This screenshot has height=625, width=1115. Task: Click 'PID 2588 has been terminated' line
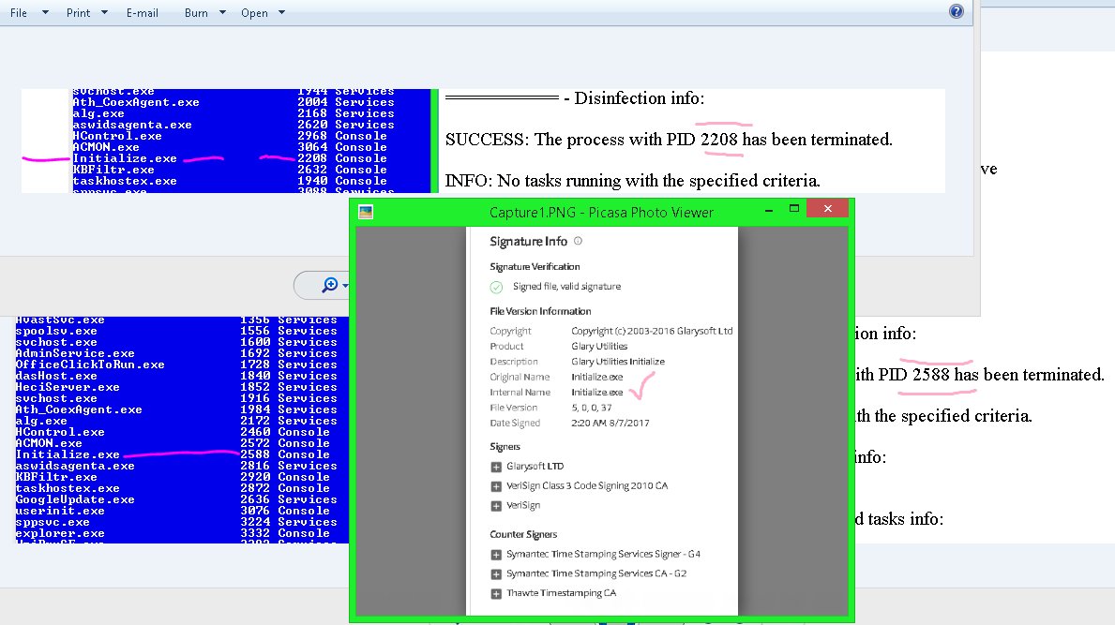click(x=980, y=375)
